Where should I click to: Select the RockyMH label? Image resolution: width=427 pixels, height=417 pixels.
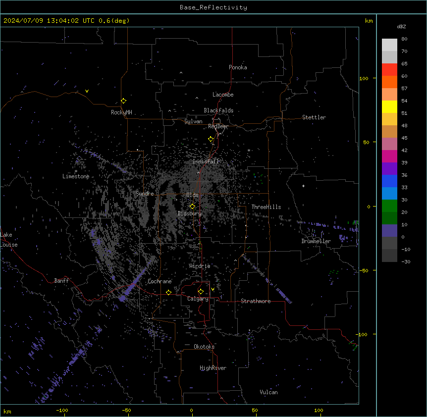121,112
